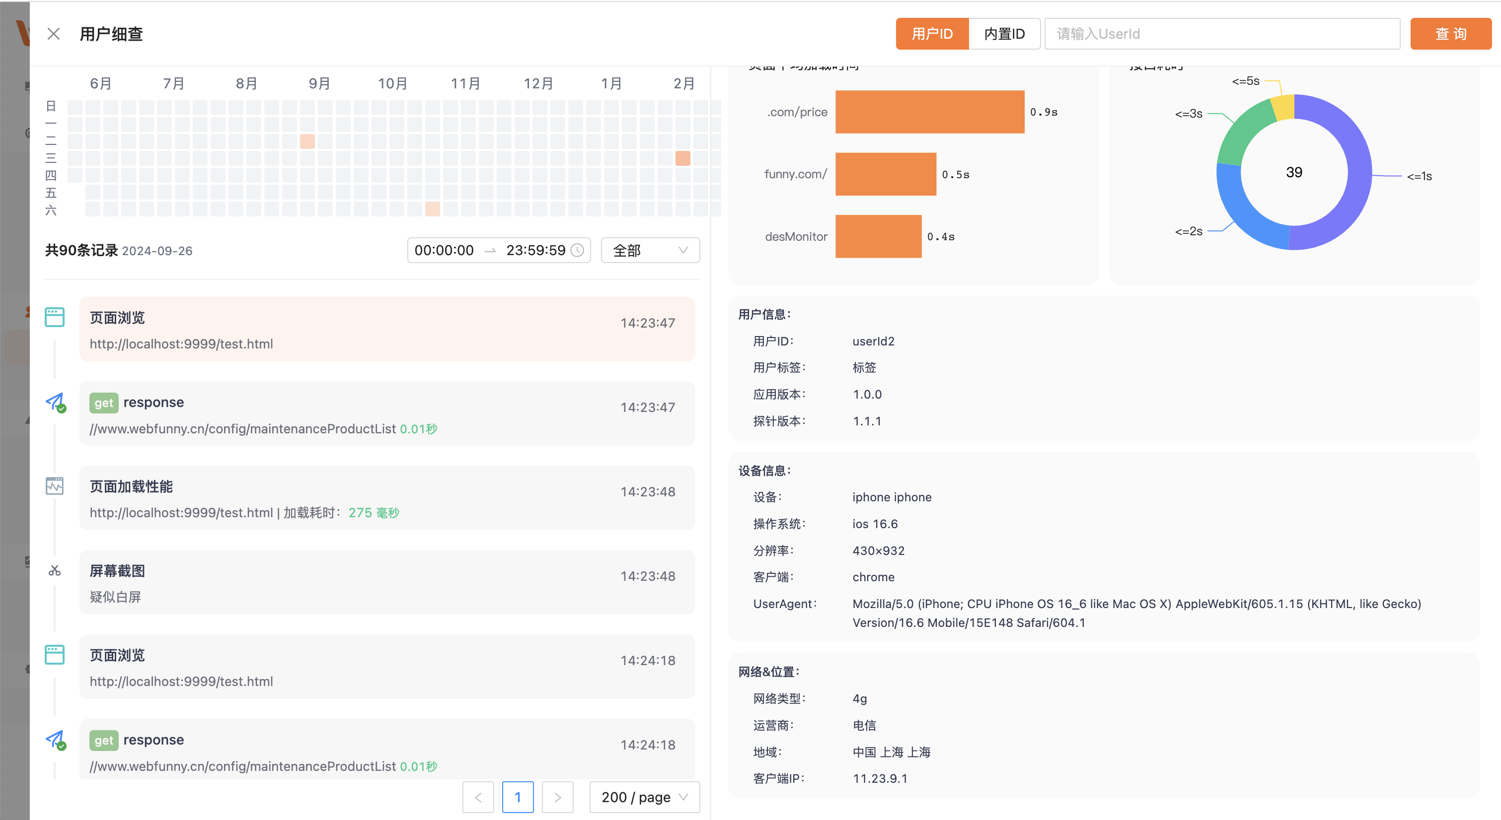
Task: Click the funny.com/ bar showing 0.5s
Action: 886,174
